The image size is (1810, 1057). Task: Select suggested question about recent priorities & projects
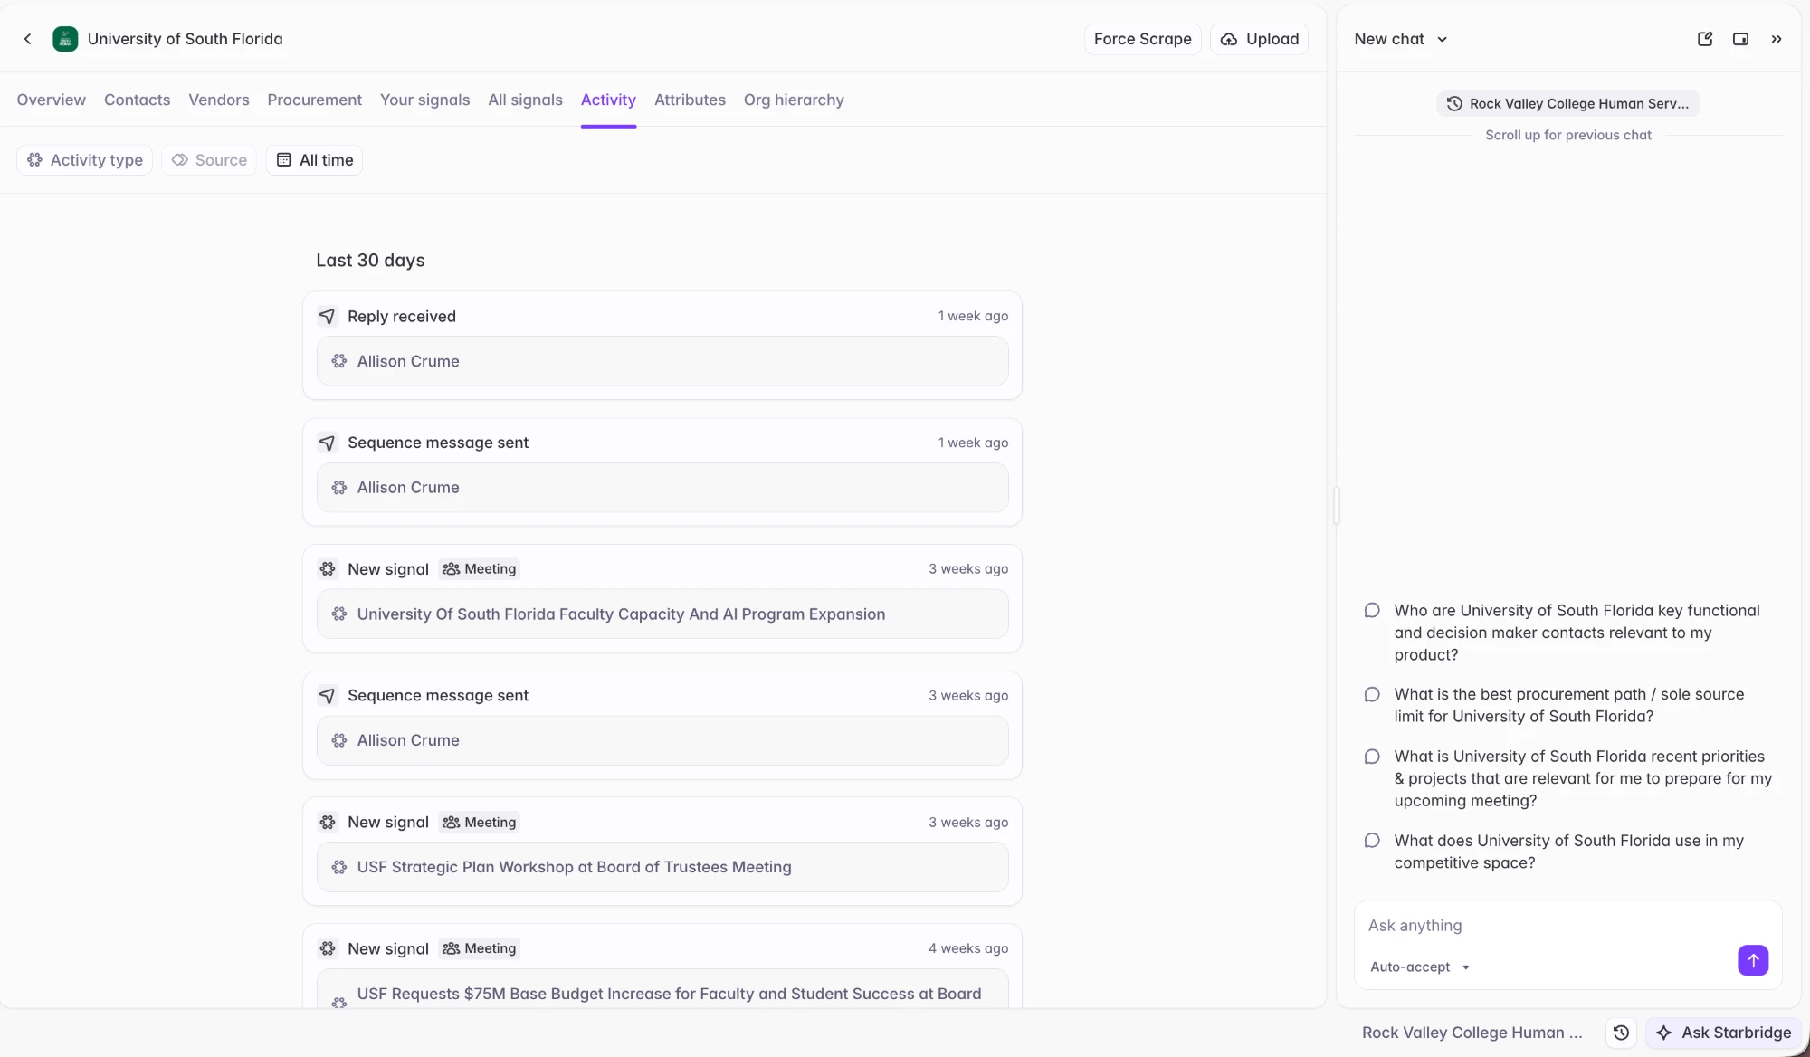[x=1567, y=778]
